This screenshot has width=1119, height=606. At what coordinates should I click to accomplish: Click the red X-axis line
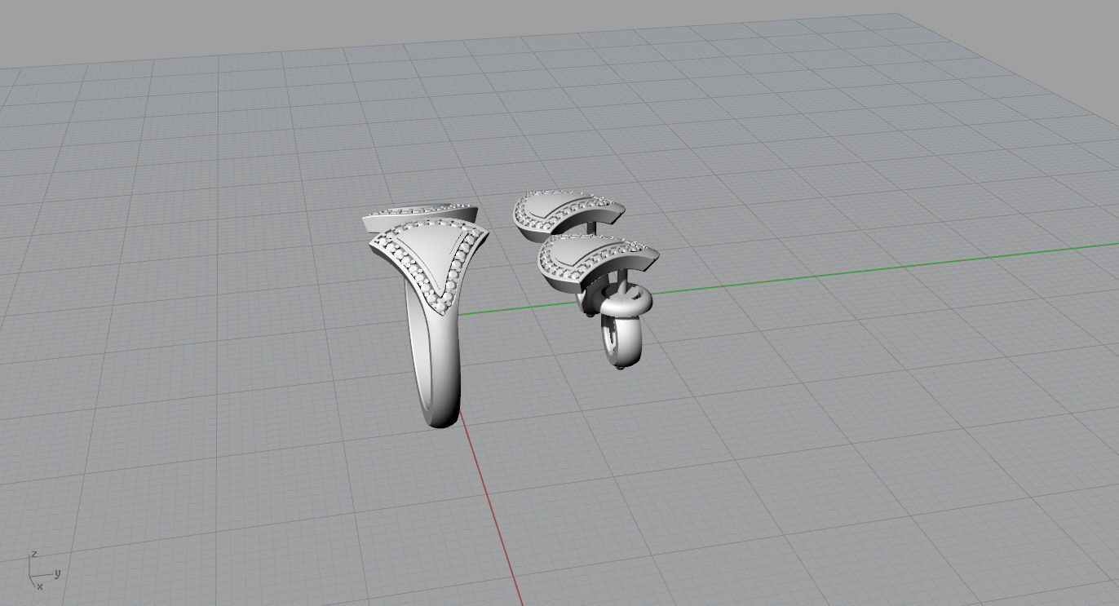pos(491,510)
